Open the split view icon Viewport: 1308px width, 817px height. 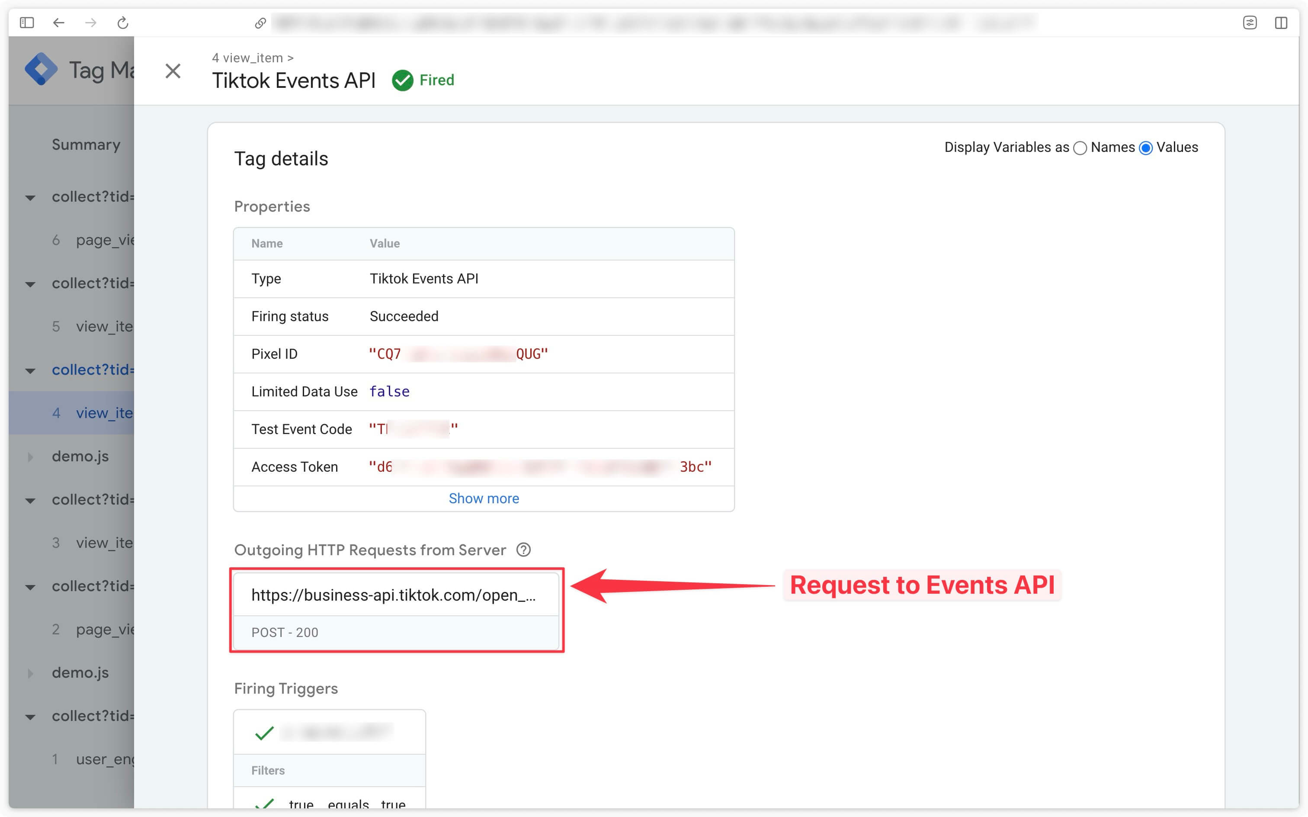[1281, 23]
